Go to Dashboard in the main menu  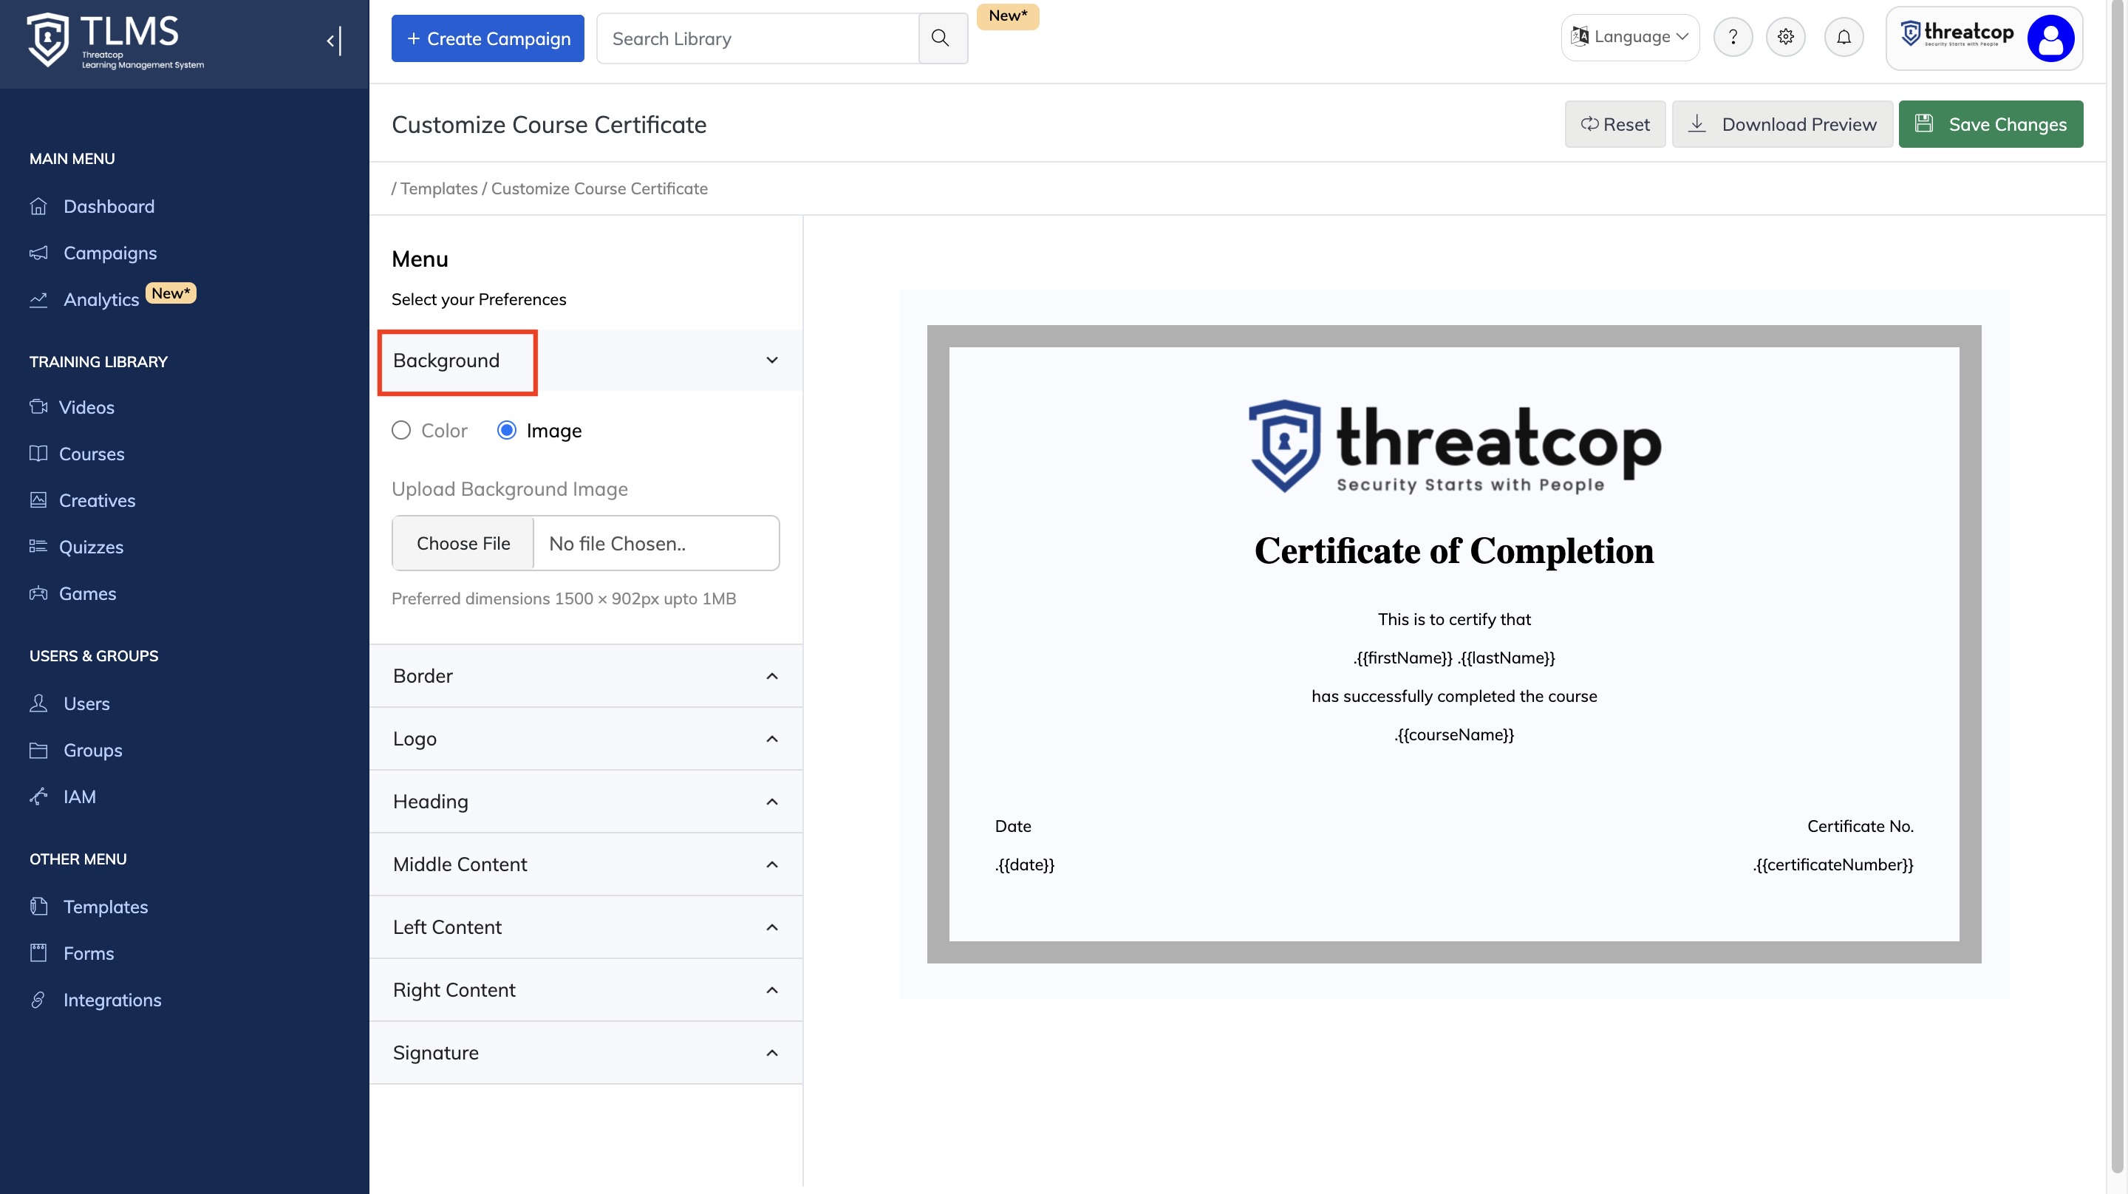108,207
